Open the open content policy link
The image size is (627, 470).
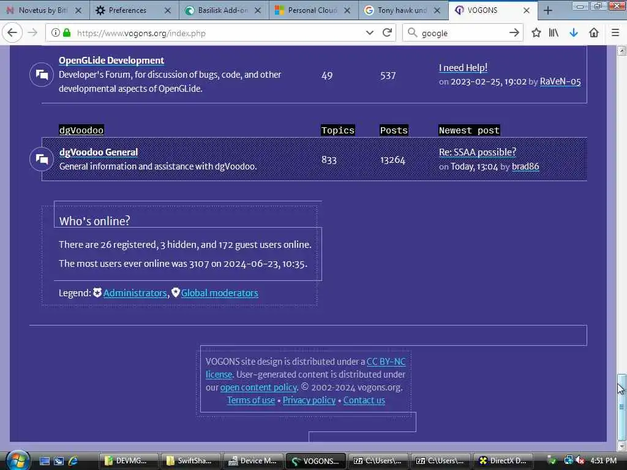(x=258, y=387)
